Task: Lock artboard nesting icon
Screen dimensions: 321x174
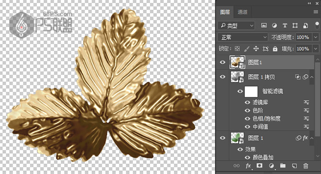Action: coord(266,49)
